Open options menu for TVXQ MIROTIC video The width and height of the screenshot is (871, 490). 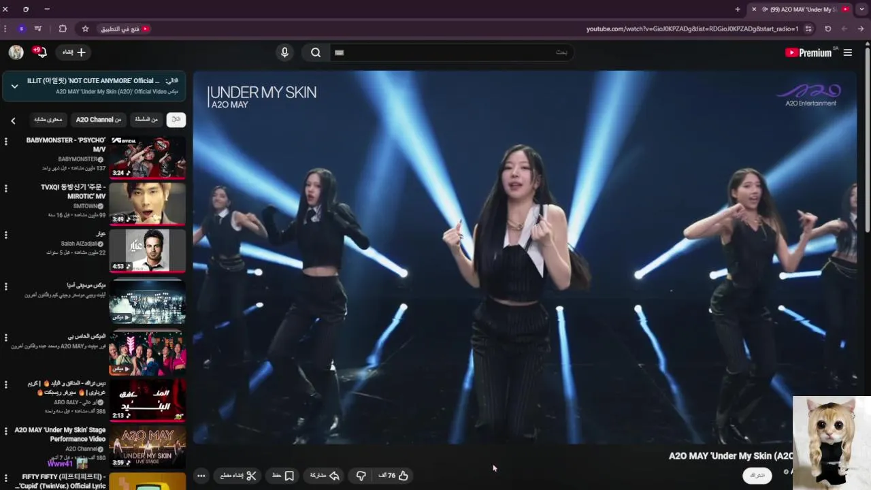(6, 188)
